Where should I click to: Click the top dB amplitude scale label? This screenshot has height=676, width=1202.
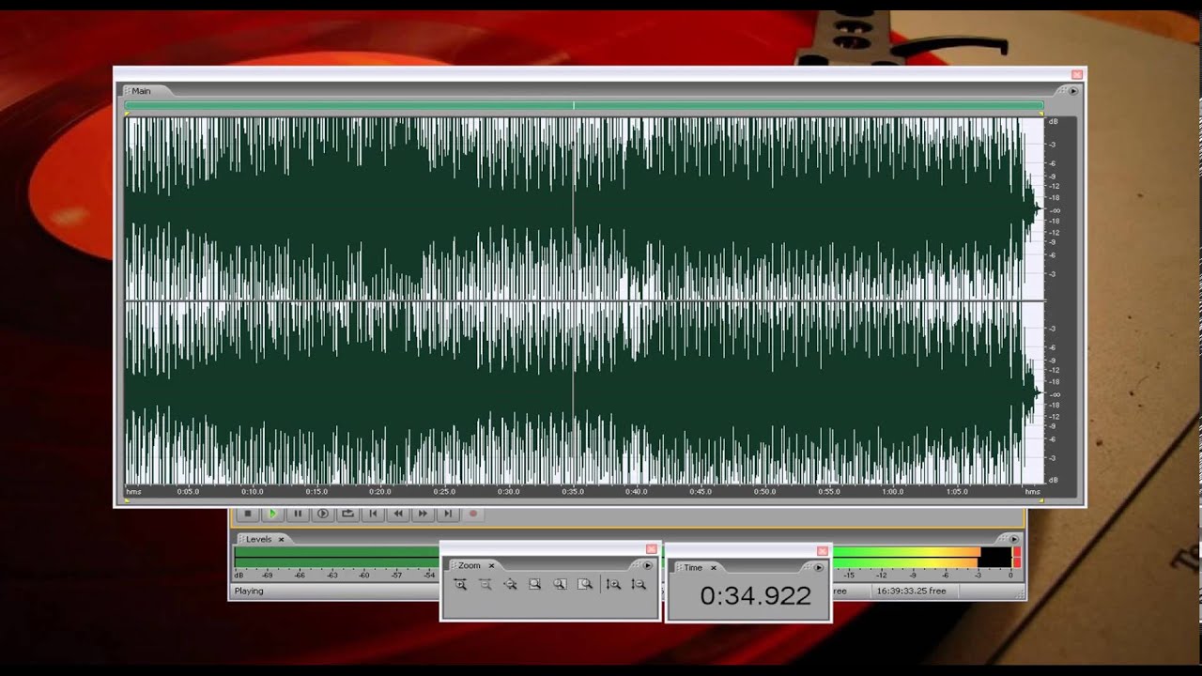pos(1054,122)
